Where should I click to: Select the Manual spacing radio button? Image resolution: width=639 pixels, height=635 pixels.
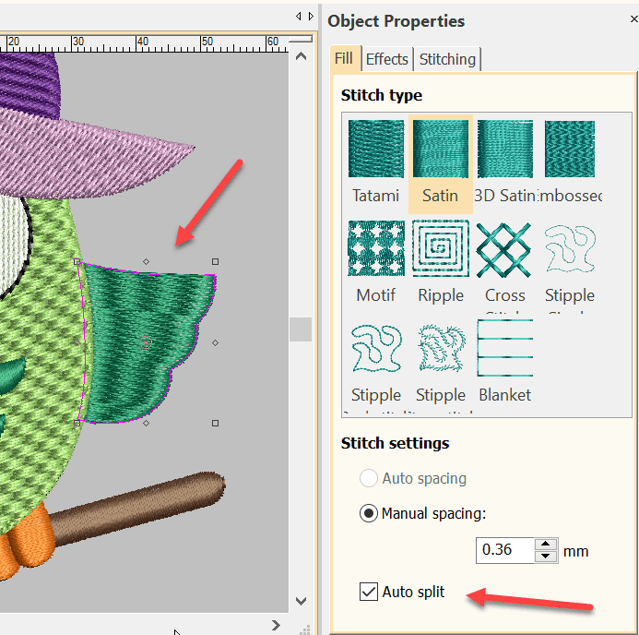[x=369, y=513]
